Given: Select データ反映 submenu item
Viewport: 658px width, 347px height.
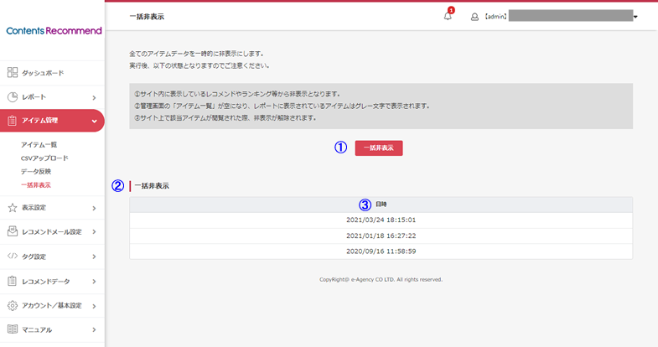Looking at the screenshot, I should (36, 172).
